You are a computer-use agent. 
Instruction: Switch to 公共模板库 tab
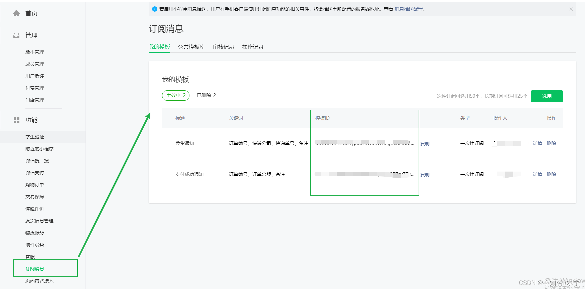pyautogui.click(x=191, y=47)
